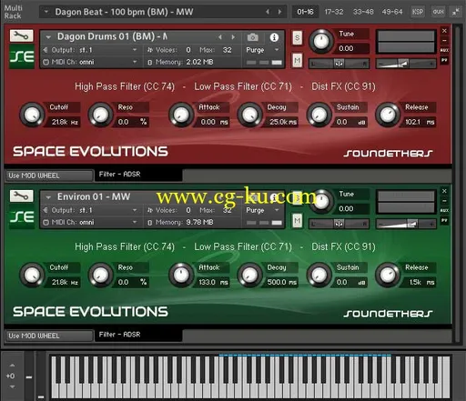Image resolution: width=466 pixels, height=401 pixels.
Task: Mute the Dagon Drums 01 instrument
Action: coord(297,60)
